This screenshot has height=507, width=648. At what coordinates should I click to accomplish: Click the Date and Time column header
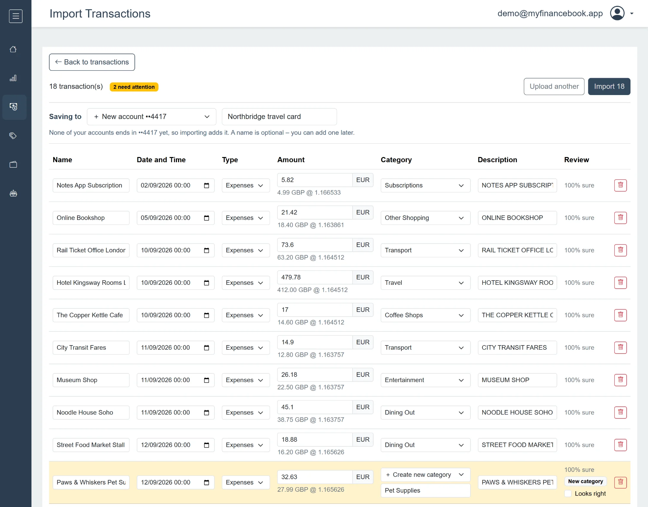pos(161,160)
